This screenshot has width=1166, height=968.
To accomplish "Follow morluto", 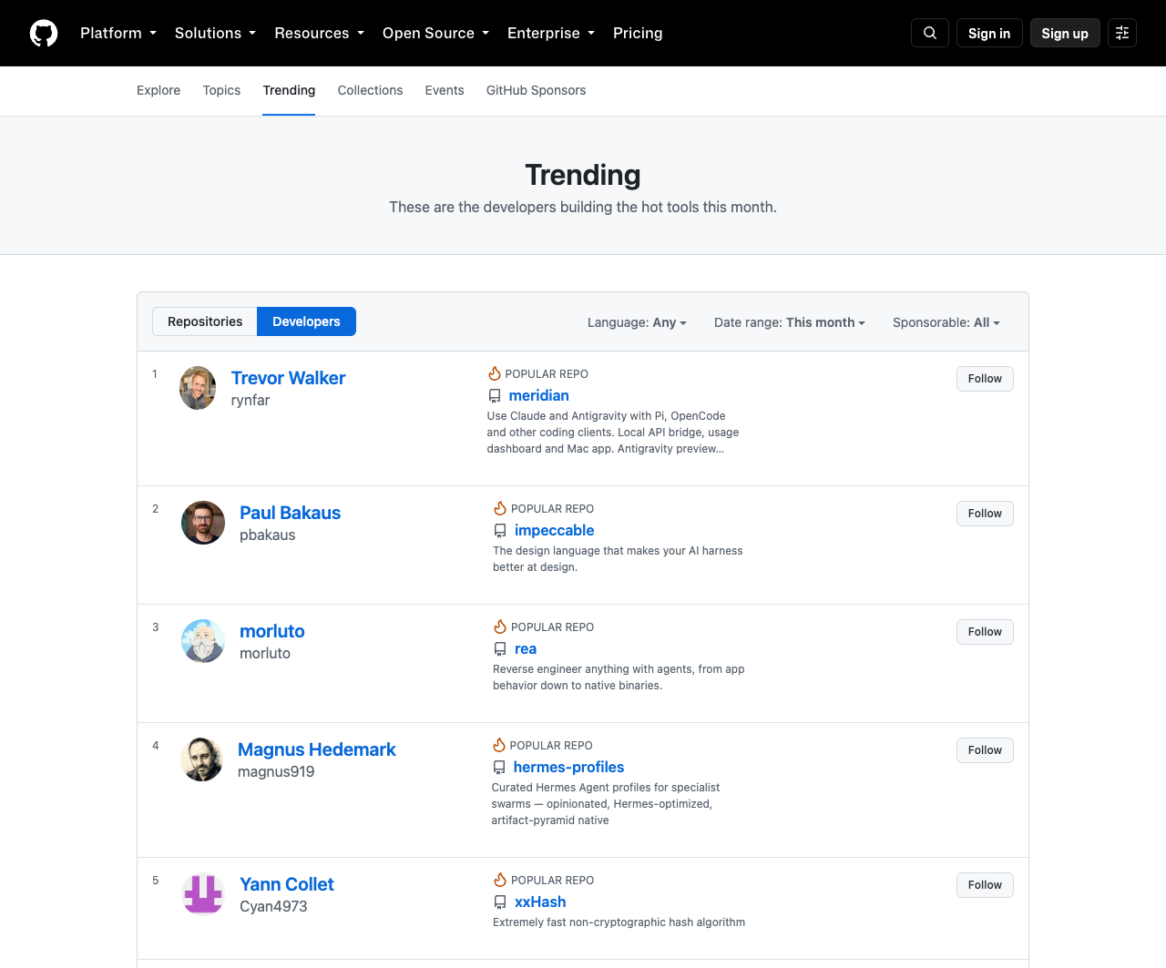I will (x=985, y=632).
